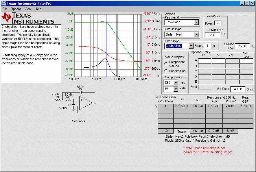Click the Phase cell in row A
This screenshot has height=172, width=256.
[230, 106]
